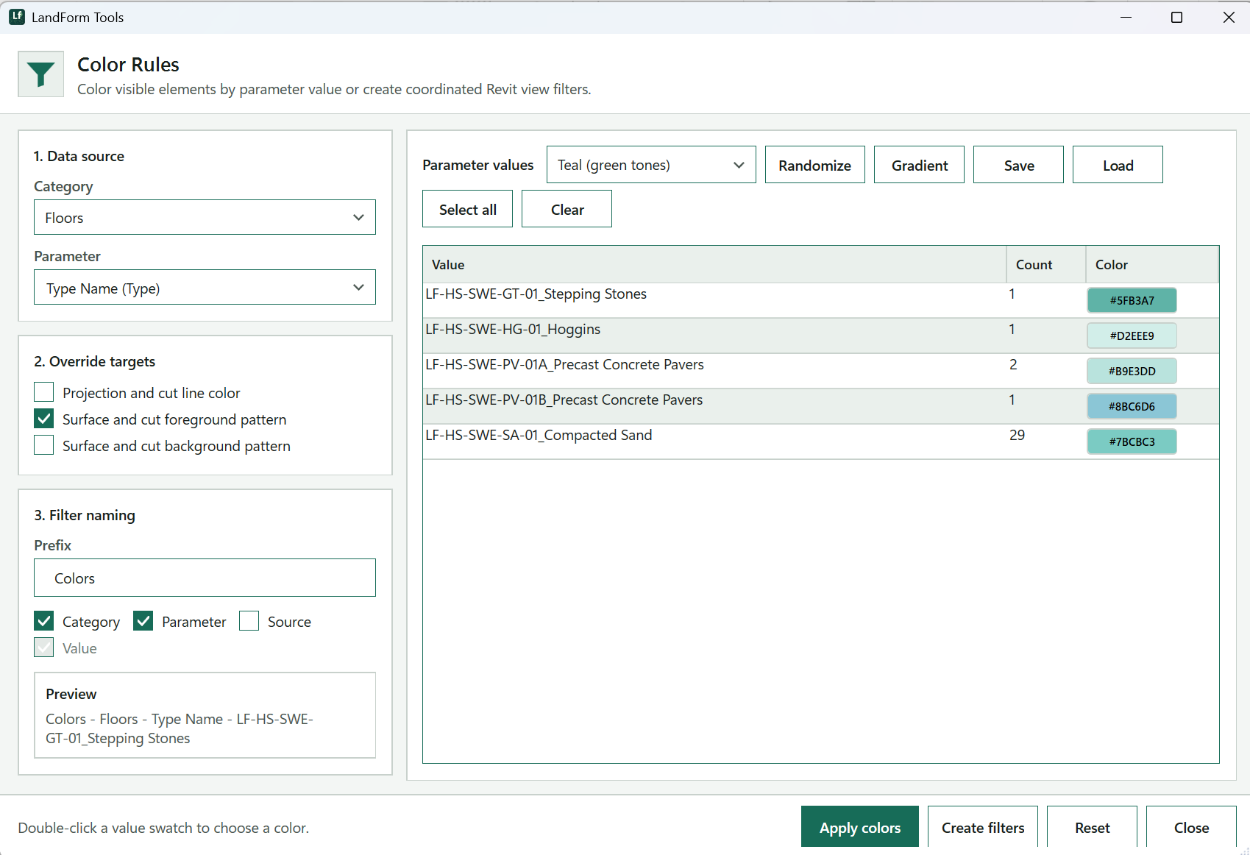
Task: Select the LF-HS-SWE-PV-01B_Precast Concrete Pavers row
Action: point(821,406)
